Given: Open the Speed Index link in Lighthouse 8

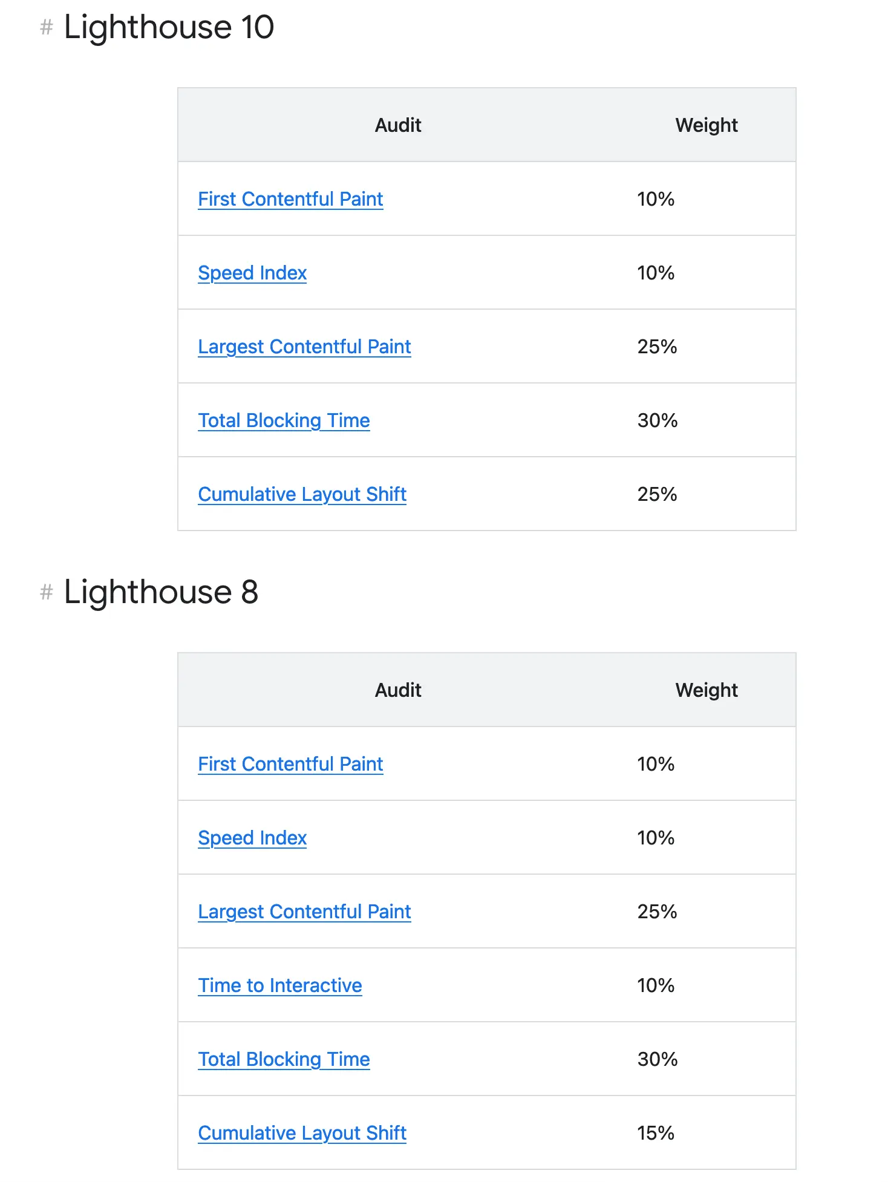Looking at the screenshot, I should pos(252,838).
